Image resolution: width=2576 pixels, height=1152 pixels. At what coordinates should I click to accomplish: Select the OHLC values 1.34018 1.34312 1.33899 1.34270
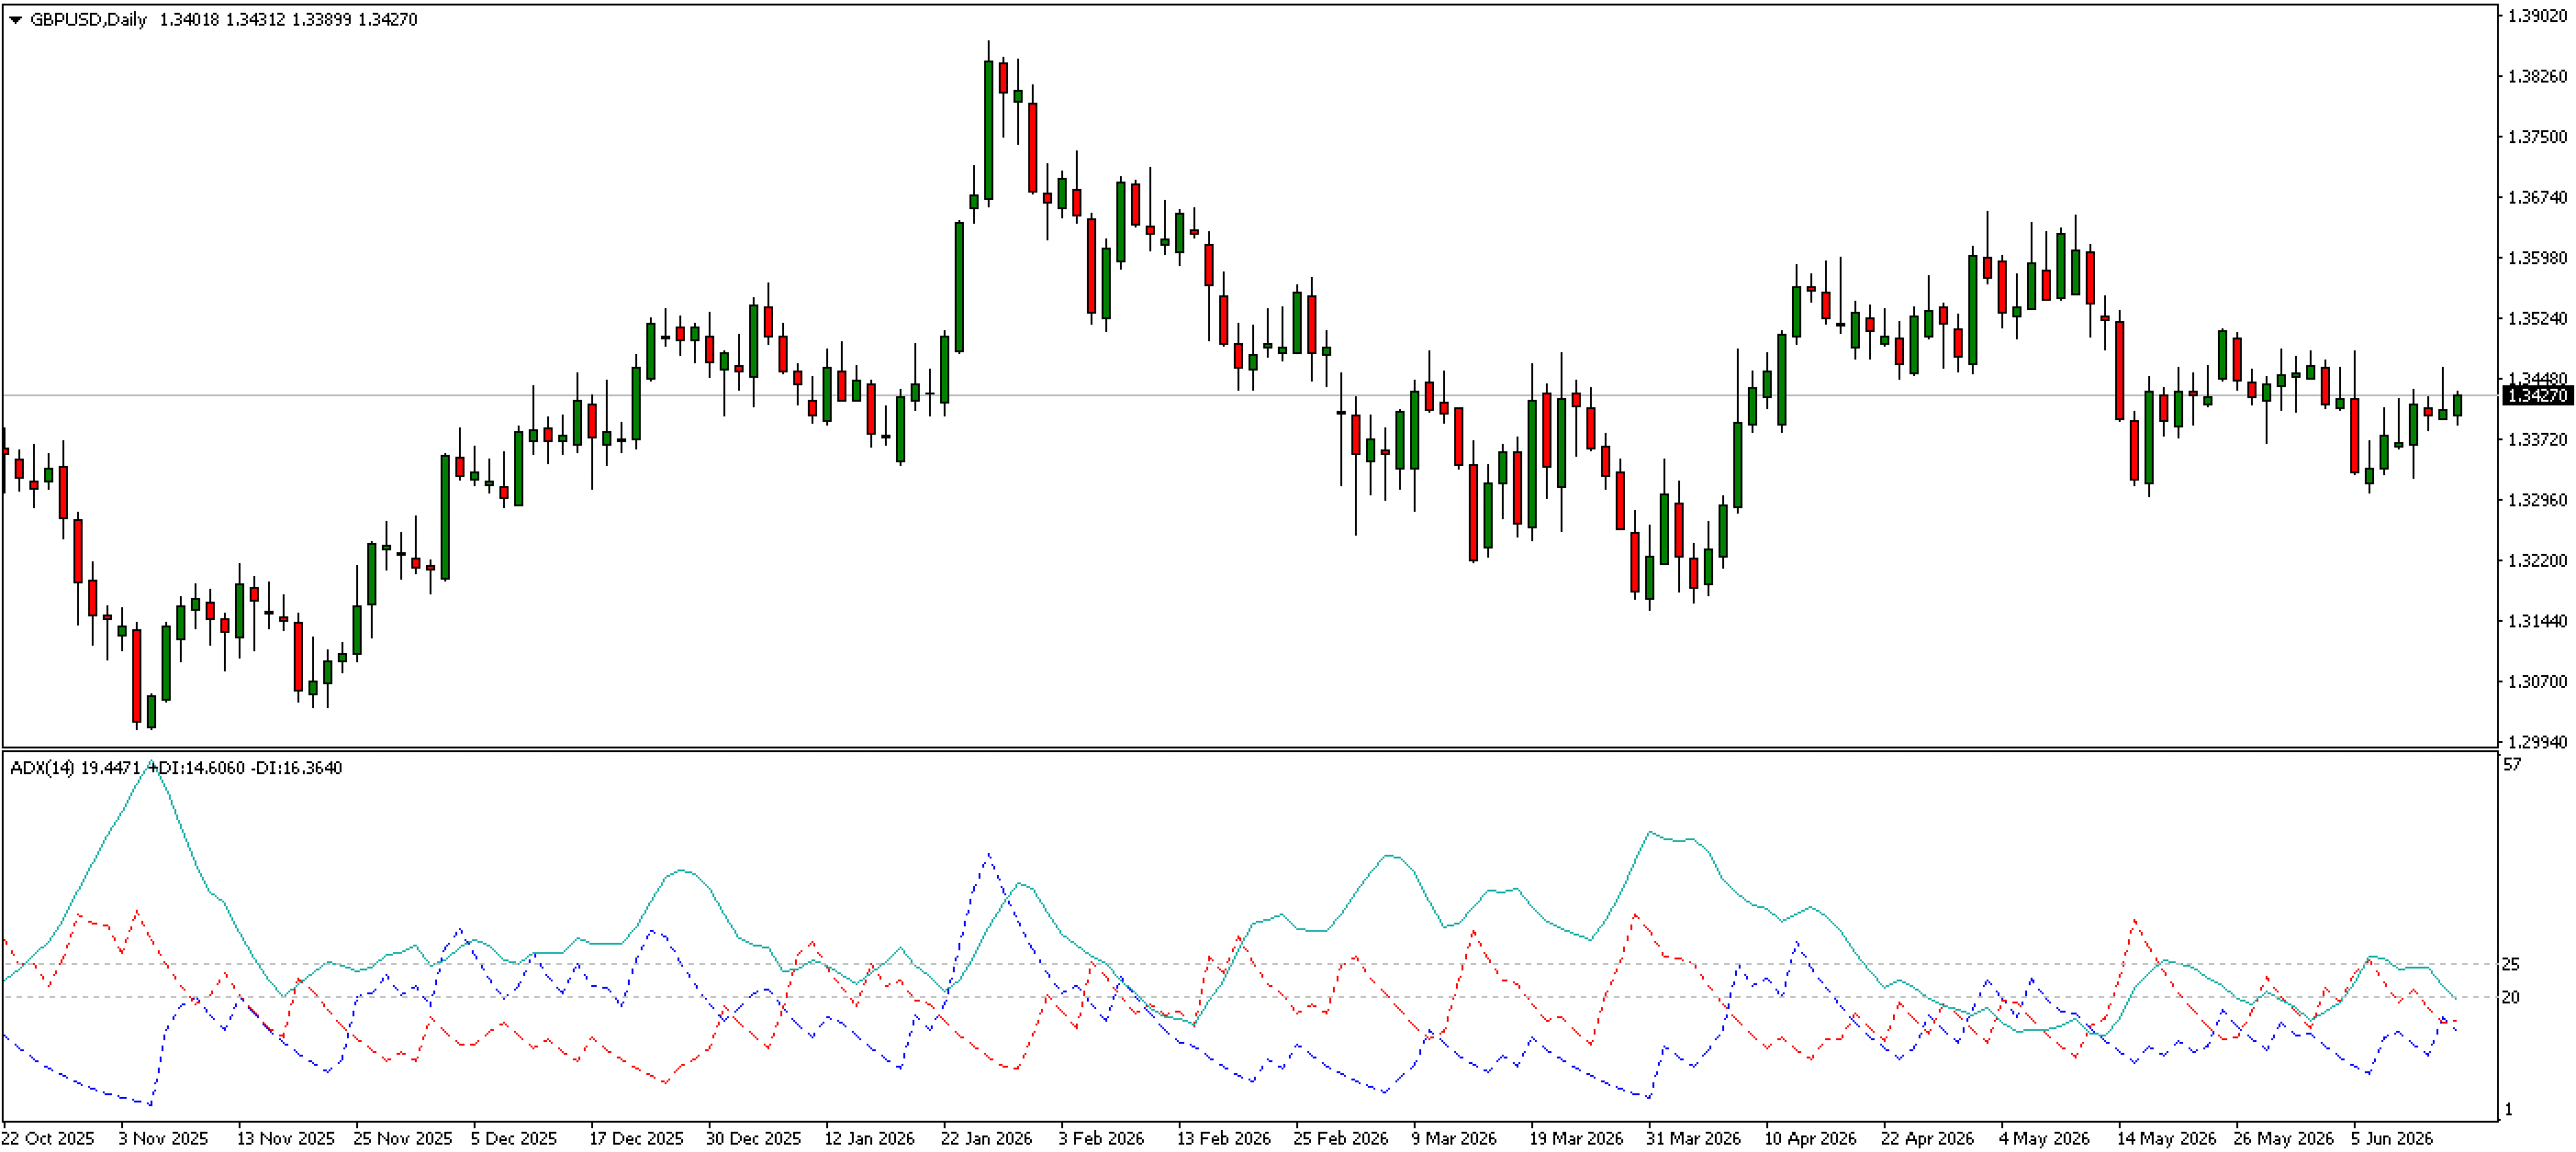288,20
